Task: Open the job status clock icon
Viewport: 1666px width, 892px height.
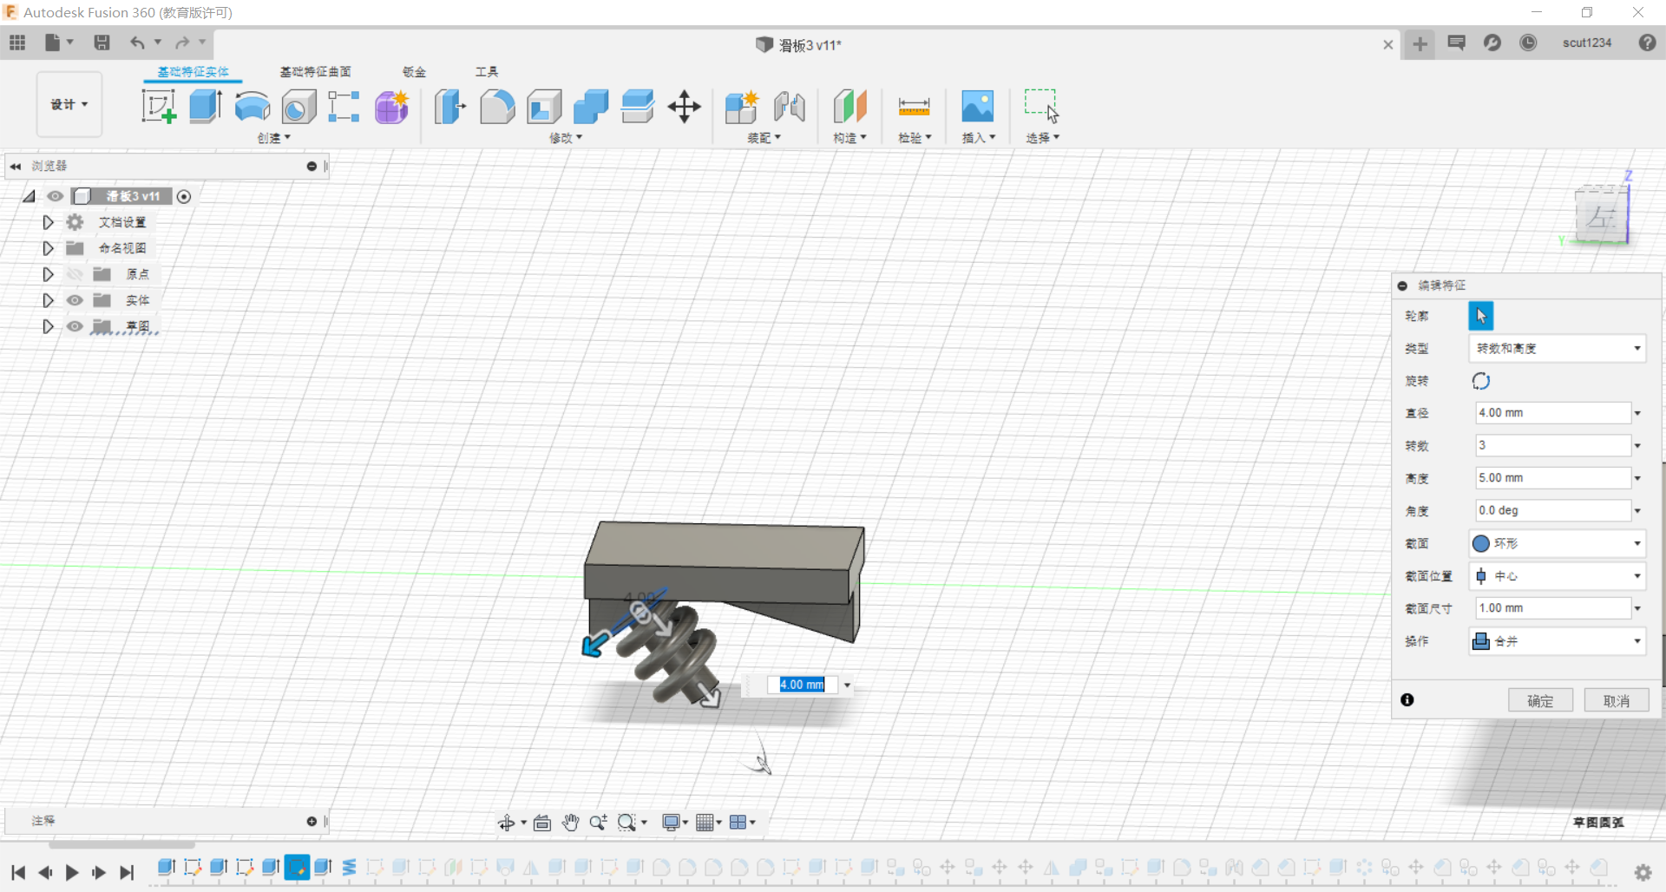Action: [x=1528, y=43]
